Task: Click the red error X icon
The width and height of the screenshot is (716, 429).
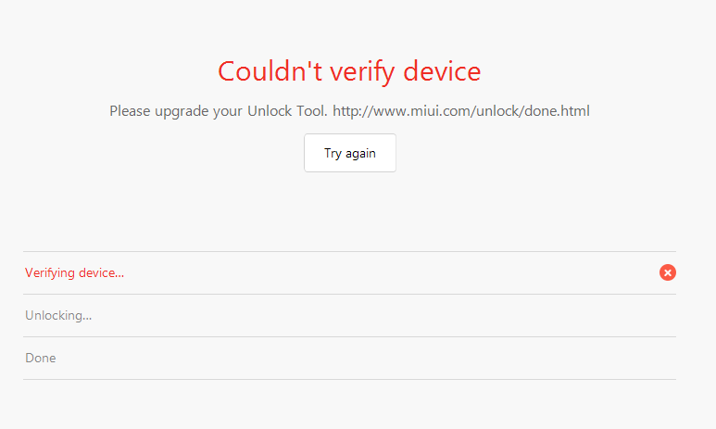Action: 668,272
